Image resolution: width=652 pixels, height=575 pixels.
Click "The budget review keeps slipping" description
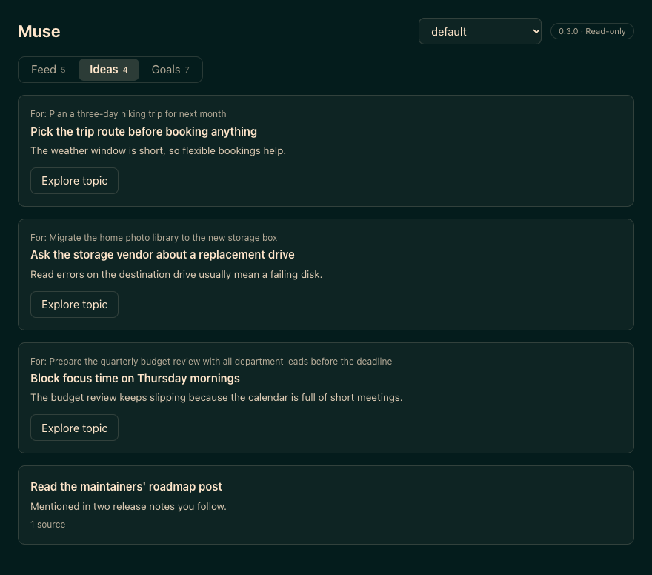(x=216, y=397)
